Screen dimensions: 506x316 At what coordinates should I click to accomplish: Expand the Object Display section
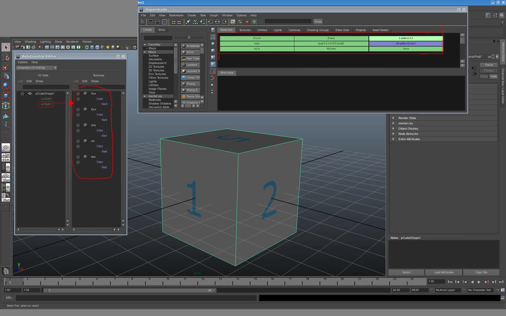point(393,129)
